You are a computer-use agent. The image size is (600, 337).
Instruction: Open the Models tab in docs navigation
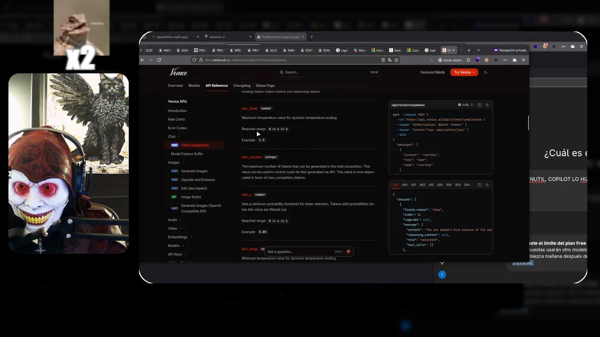coord(194,86)
